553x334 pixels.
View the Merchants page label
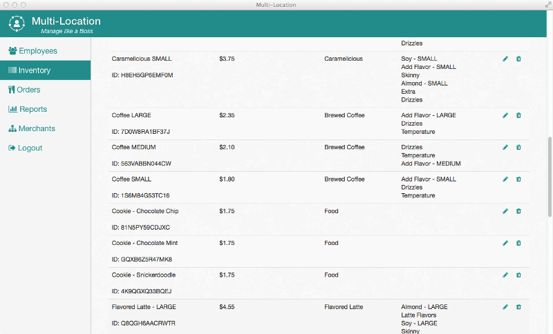pos(37,128)
